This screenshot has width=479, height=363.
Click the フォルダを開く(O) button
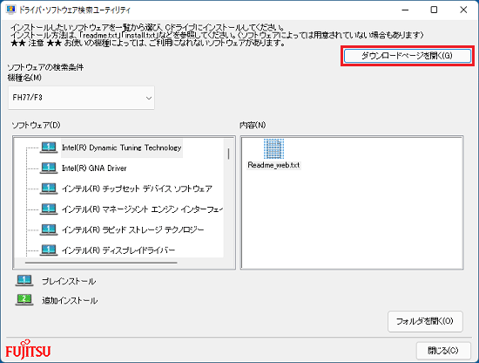coord(425,321)
